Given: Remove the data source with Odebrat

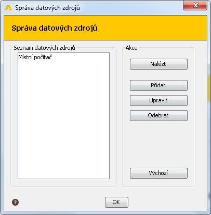Looking at the screenshot, I should [x=159, y=115].
